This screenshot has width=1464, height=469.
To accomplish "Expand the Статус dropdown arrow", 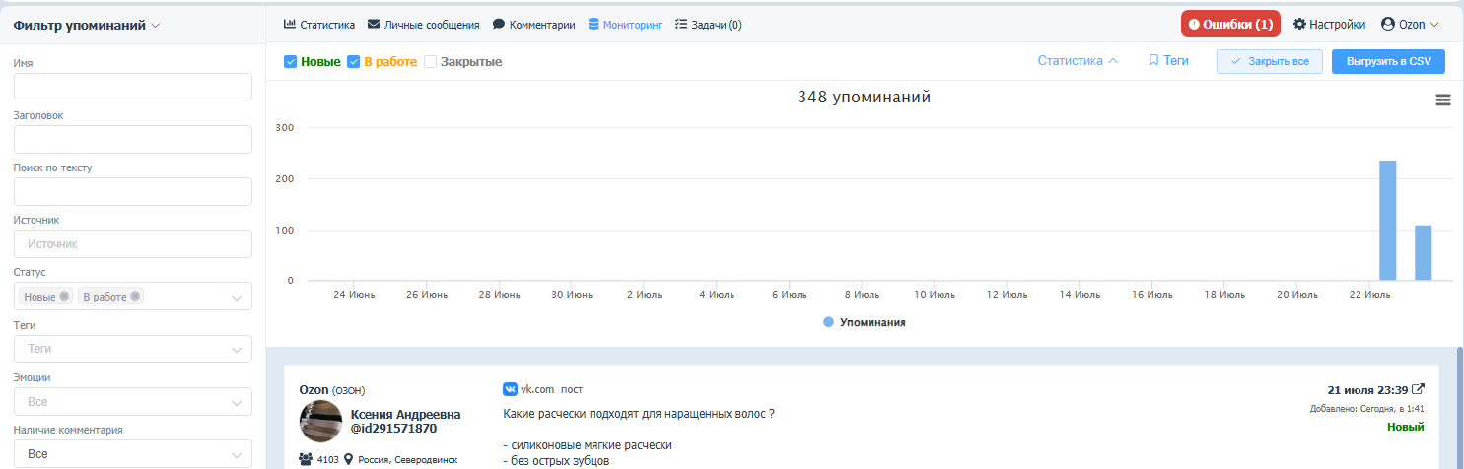I will pyautogui.click(x=237, y=297).
